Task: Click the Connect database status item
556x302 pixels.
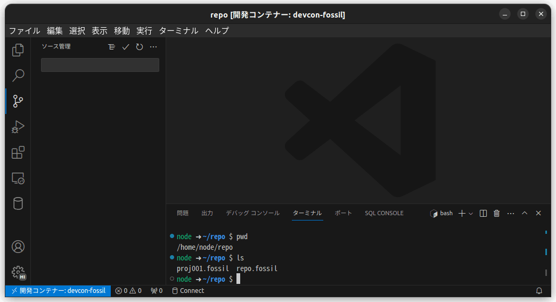Action: pyautogui.click(x=188, y=291)
